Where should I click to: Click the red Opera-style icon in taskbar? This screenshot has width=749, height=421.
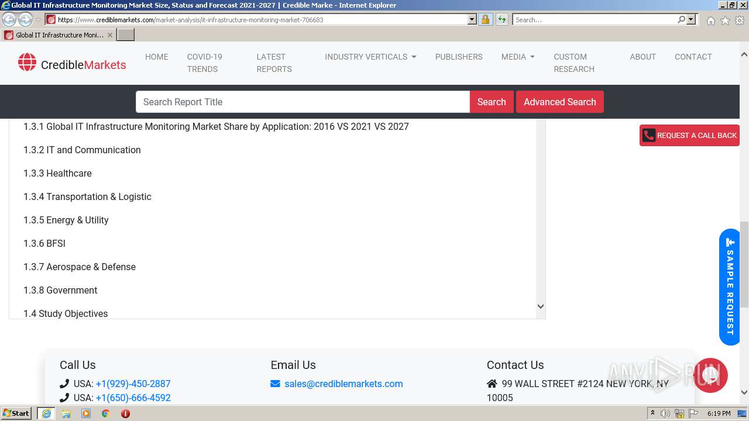(125, 413)
